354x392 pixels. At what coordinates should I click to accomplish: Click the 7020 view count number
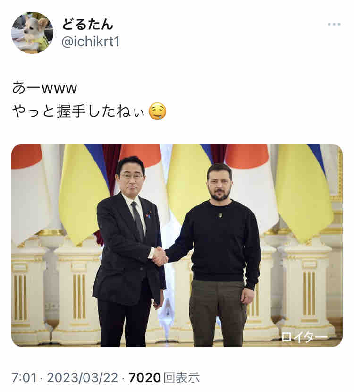coord(144,377)
